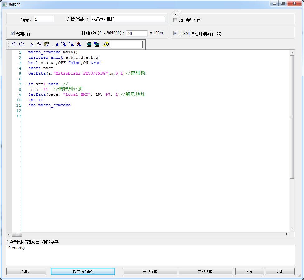This screenshot has height=280, width=304.
Task: Click the 宏指令名称 name input field
Action: click(128, 19)
